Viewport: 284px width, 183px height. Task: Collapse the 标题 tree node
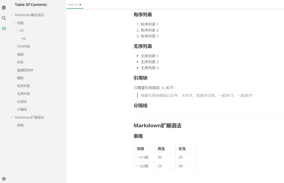pyautogui.click(x=14, y=23)
